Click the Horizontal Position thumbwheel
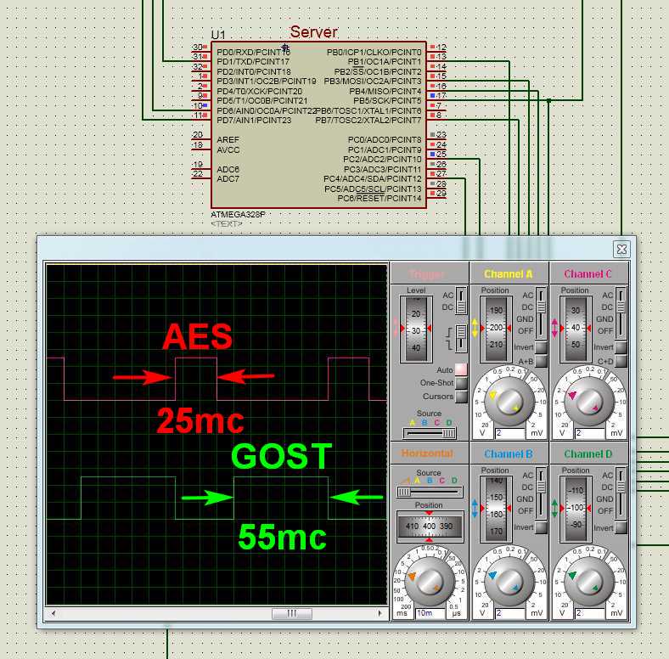 click(x=428, y=528)
